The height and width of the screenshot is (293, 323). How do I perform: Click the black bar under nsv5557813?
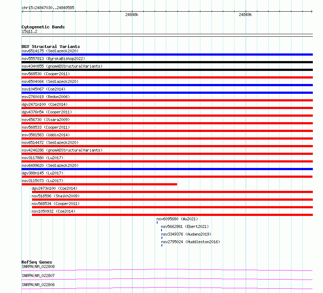(167, 62)
